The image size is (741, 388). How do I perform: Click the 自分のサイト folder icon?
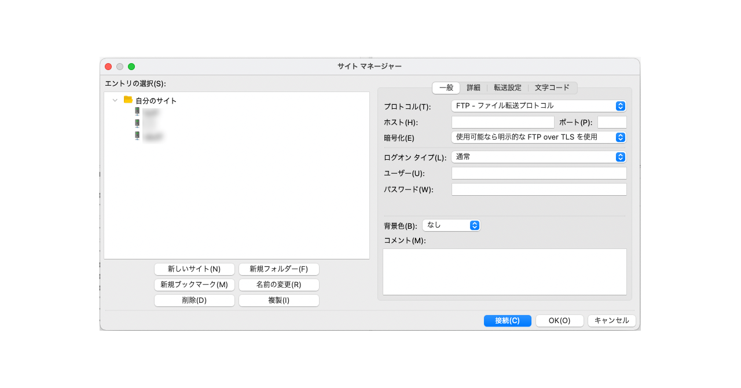click(128, 100)
